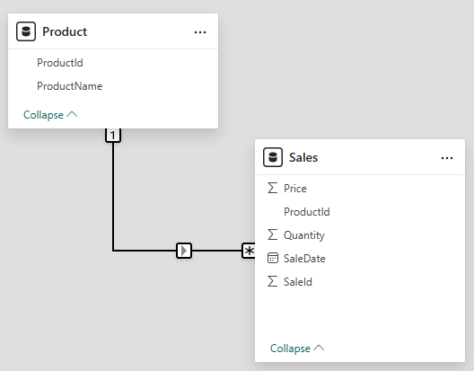Click the many-side asterisk cardinality marker

(x=249, y=251)
